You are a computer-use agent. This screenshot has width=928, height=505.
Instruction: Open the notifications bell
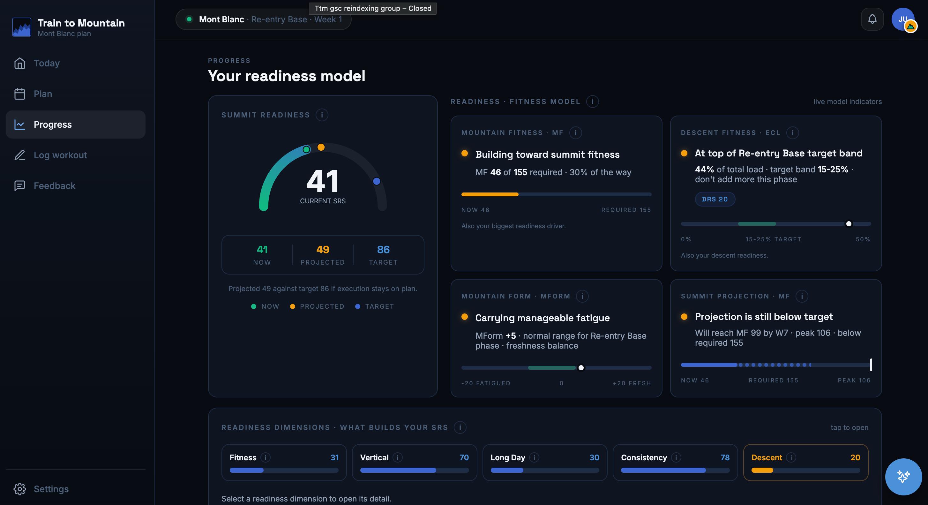coord(872,19)
